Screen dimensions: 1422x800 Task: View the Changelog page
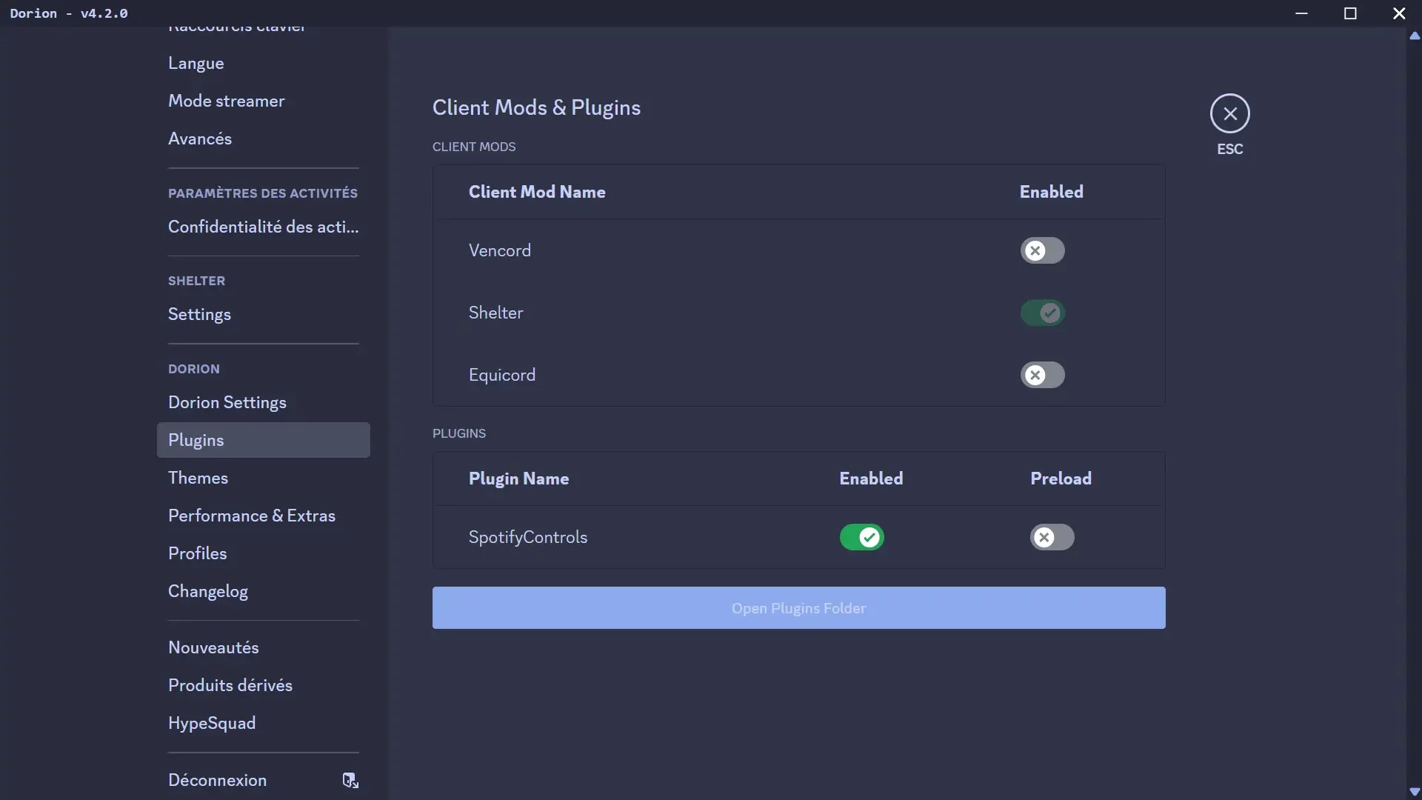(x=263, y=591)
